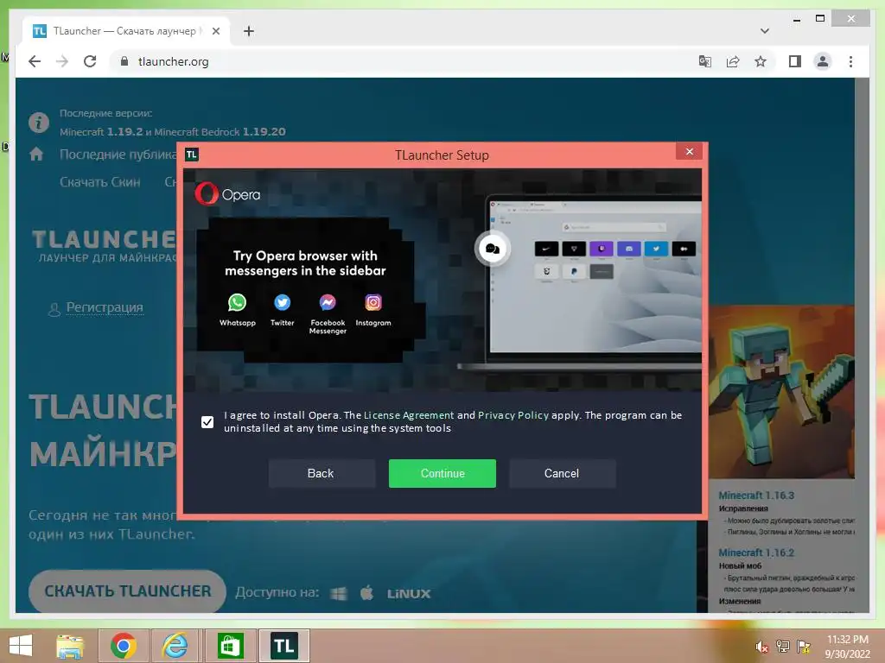Image resolution: width=885 pixels, height=663 pixels.
Task: Click the Instagram icon in Opera banner
Action: click(373, 303)
